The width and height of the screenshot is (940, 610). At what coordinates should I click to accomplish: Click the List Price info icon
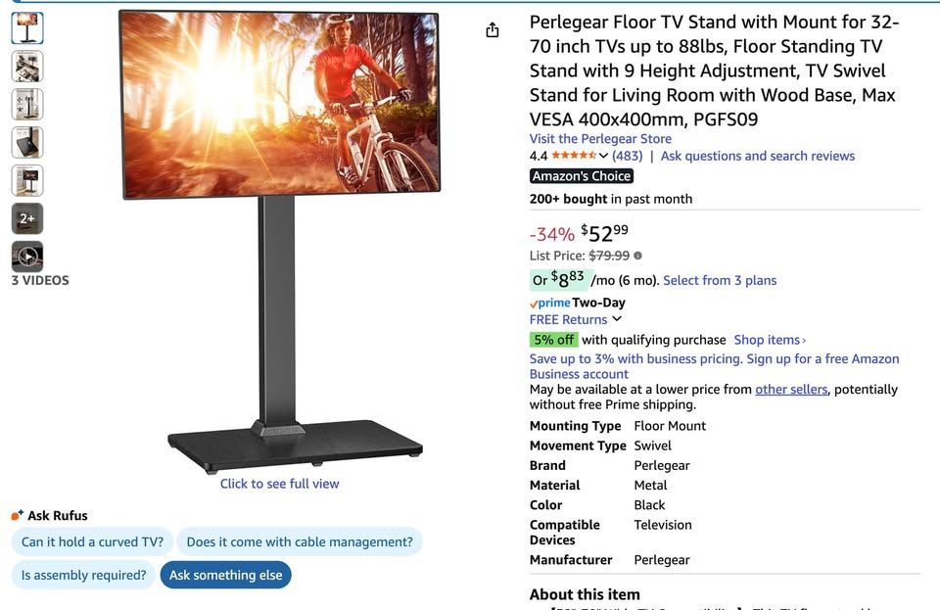click(637, 256)
